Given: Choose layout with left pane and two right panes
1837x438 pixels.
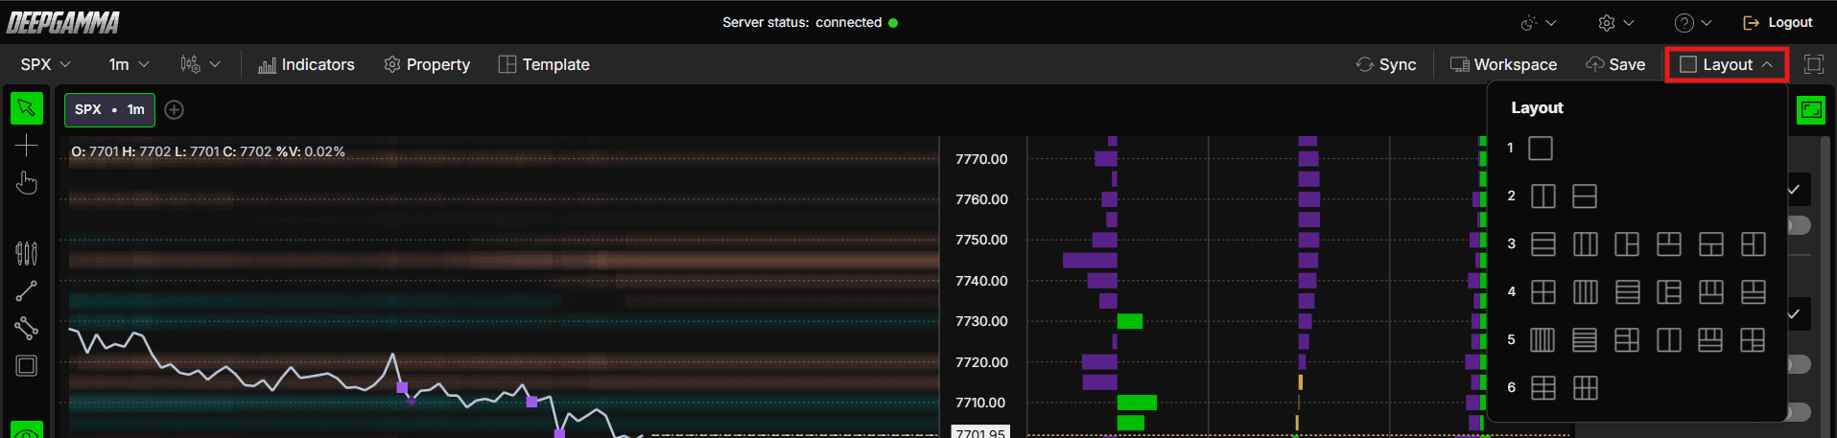Looking at the screenshot, I should pyautogui.click(x=1627, y=244).
